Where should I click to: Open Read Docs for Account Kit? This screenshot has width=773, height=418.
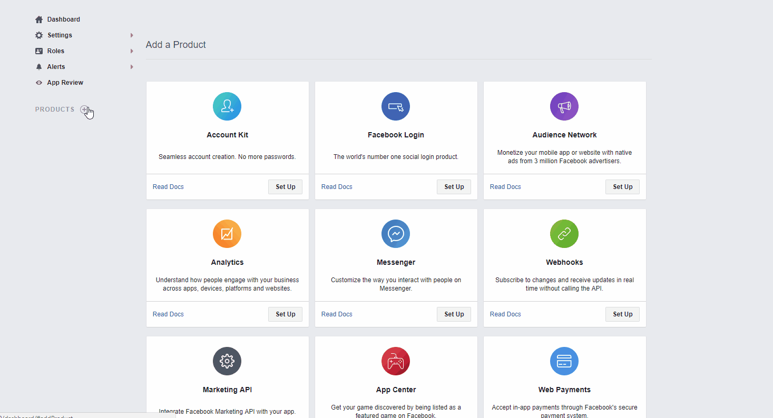(x=168, y=187)
